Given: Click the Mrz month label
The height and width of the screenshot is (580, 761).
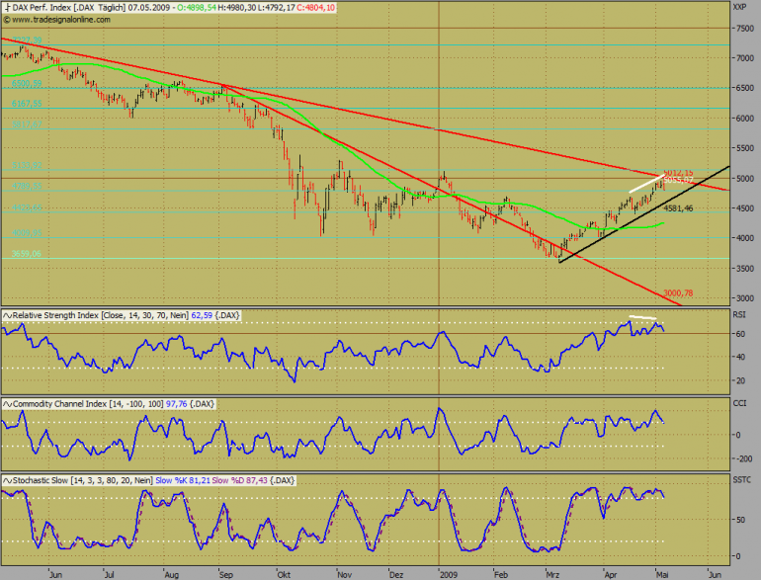Looking at the screenshot, I should click(x=552, y=575).
